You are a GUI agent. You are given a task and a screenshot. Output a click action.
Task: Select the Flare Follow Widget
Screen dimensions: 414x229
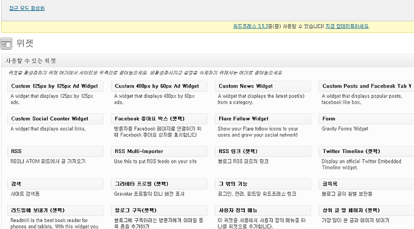coord(263,119)
